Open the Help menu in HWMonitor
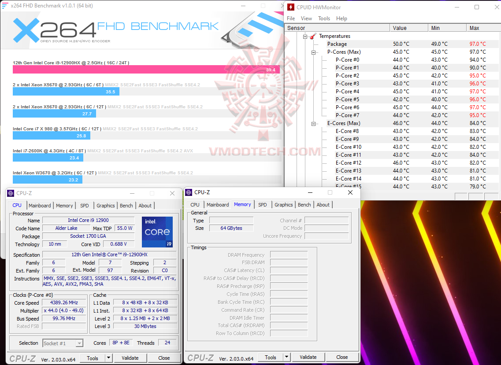The image size is (501, 365). 341,18
